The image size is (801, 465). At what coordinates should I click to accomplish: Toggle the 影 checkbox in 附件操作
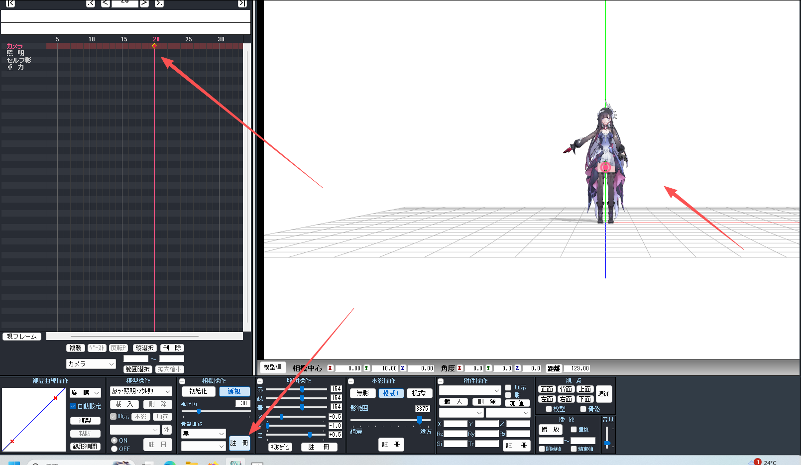(x=508, y=395)
